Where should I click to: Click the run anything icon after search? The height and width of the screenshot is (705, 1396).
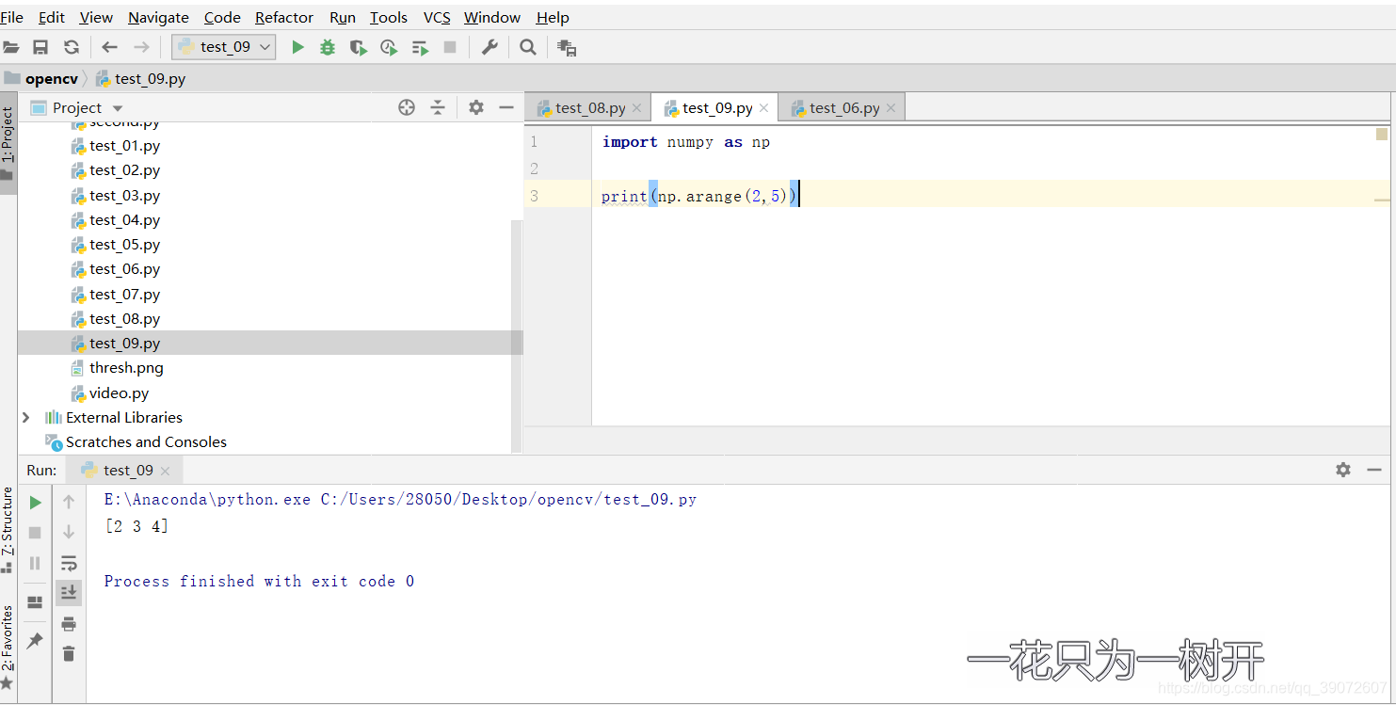567,47
